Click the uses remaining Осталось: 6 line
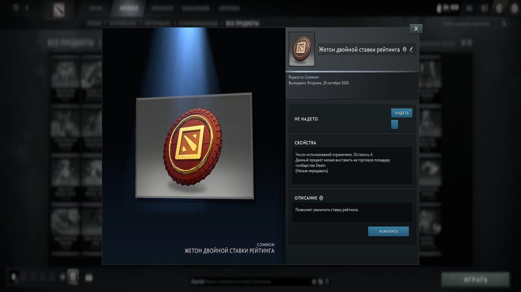Image resolution: width=521 pixels, height=292 pixels. 334,154
